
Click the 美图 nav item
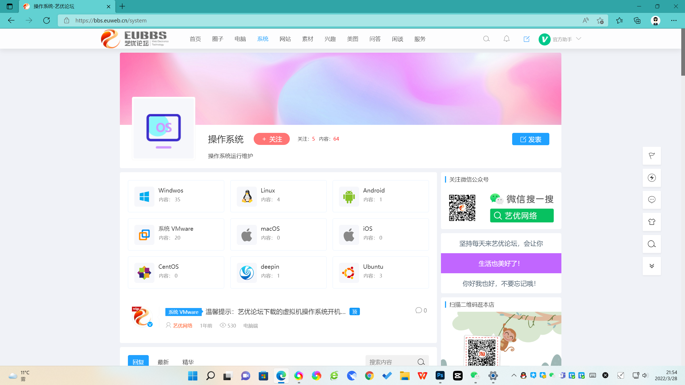coord(353,39)
